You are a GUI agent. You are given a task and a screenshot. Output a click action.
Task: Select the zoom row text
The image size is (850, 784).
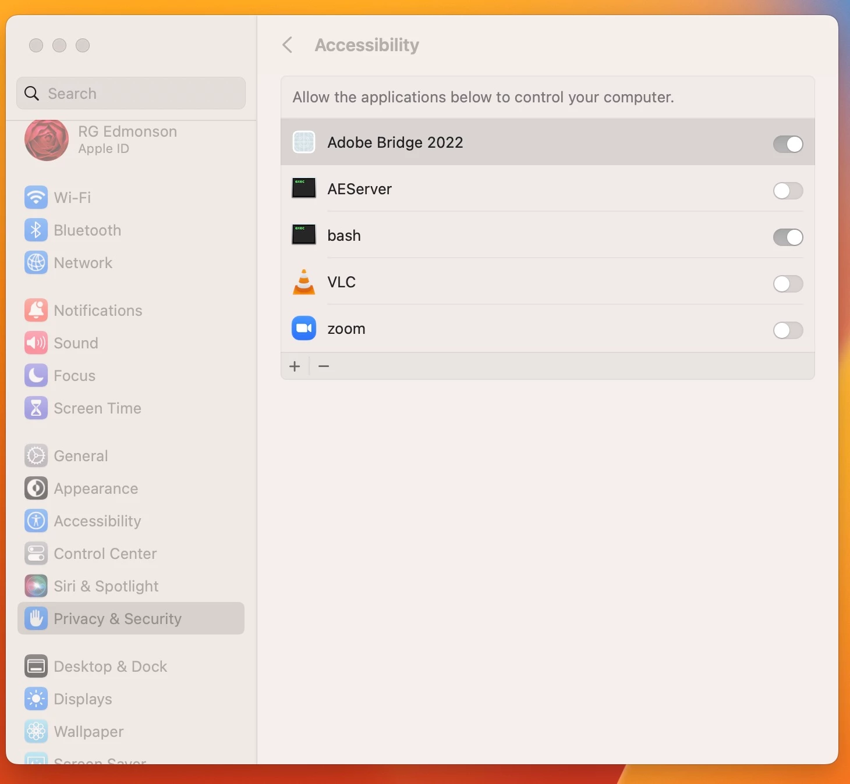click(346, 329)
